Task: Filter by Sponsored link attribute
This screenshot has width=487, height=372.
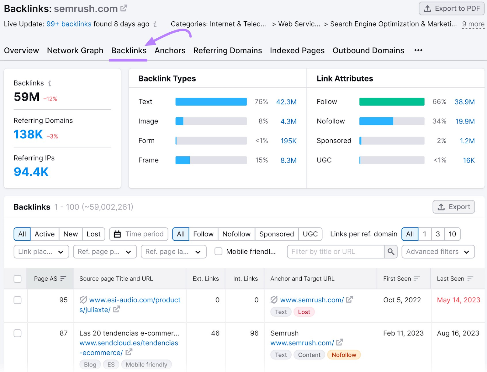Action: (277, 234)
